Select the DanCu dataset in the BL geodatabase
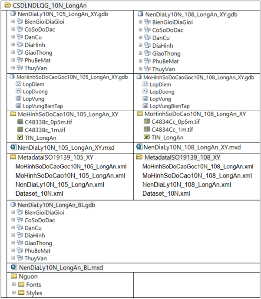The width and height of the screenshot is (261, 299). 33,228
